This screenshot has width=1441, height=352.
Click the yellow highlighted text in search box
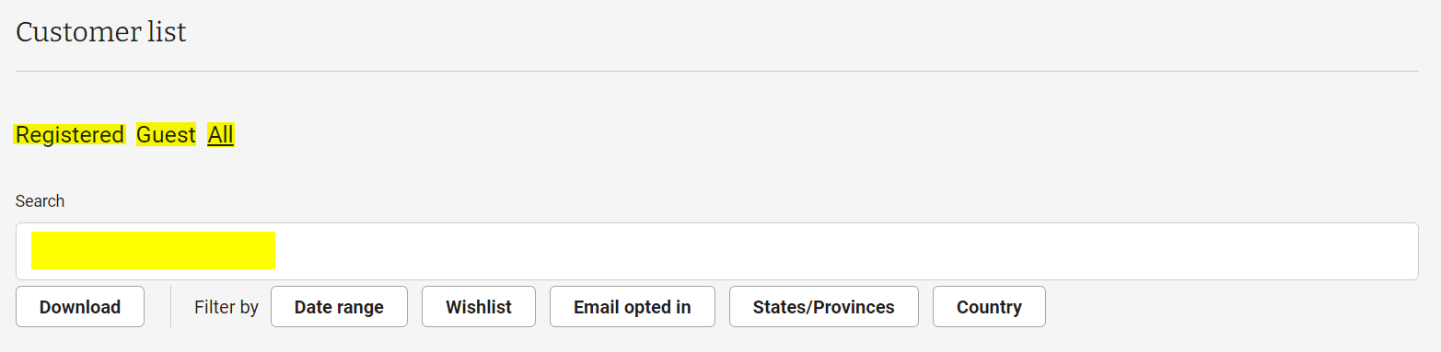click(x=154, y=251)
